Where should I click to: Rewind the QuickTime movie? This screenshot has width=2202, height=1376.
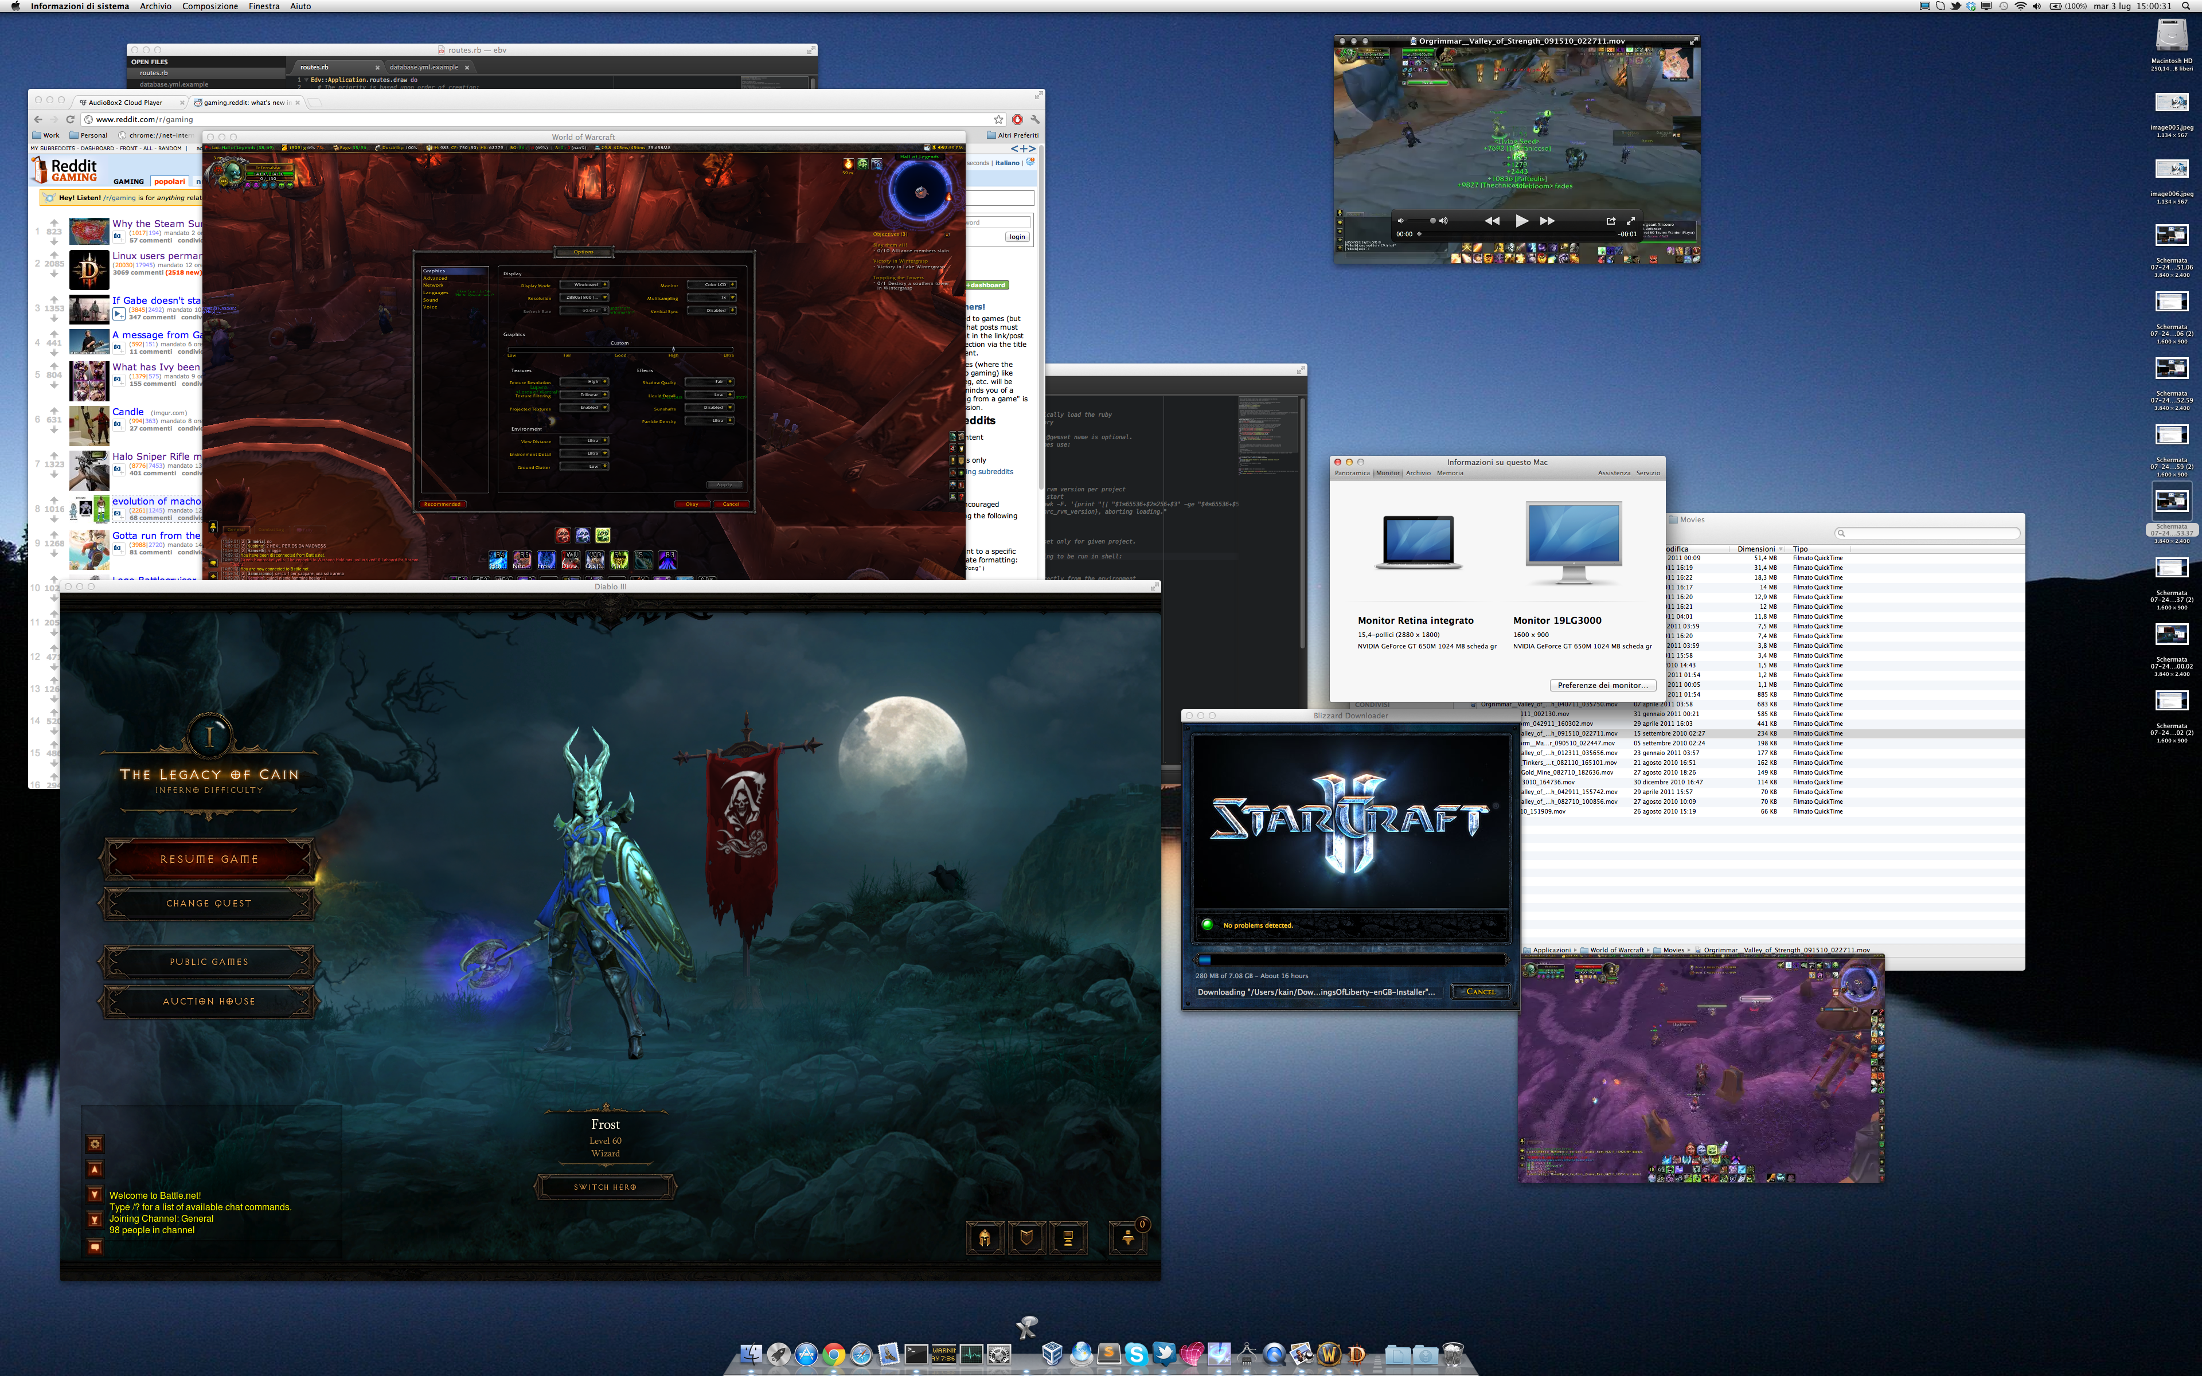1492,221
